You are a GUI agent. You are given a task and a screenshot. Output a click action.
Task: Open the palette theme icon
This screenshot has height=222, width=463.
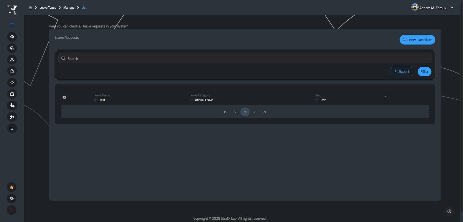(x=12, y=199)
